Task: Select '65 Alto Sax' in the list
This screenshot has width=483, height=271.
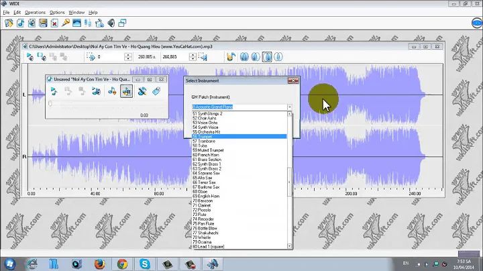Action: point(239,178)
